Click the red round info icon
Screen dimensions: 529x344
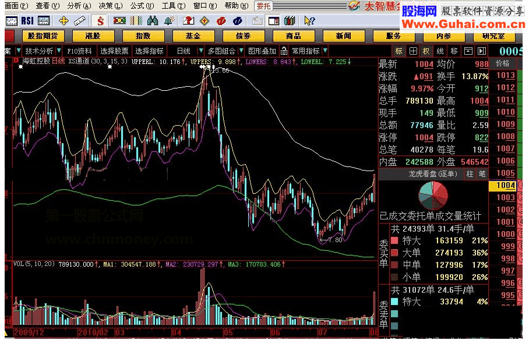pos(221,21)
